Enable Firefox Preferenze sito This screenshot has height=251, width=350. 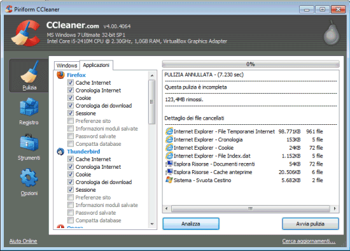pyautogui.click(x=71, y=120)
